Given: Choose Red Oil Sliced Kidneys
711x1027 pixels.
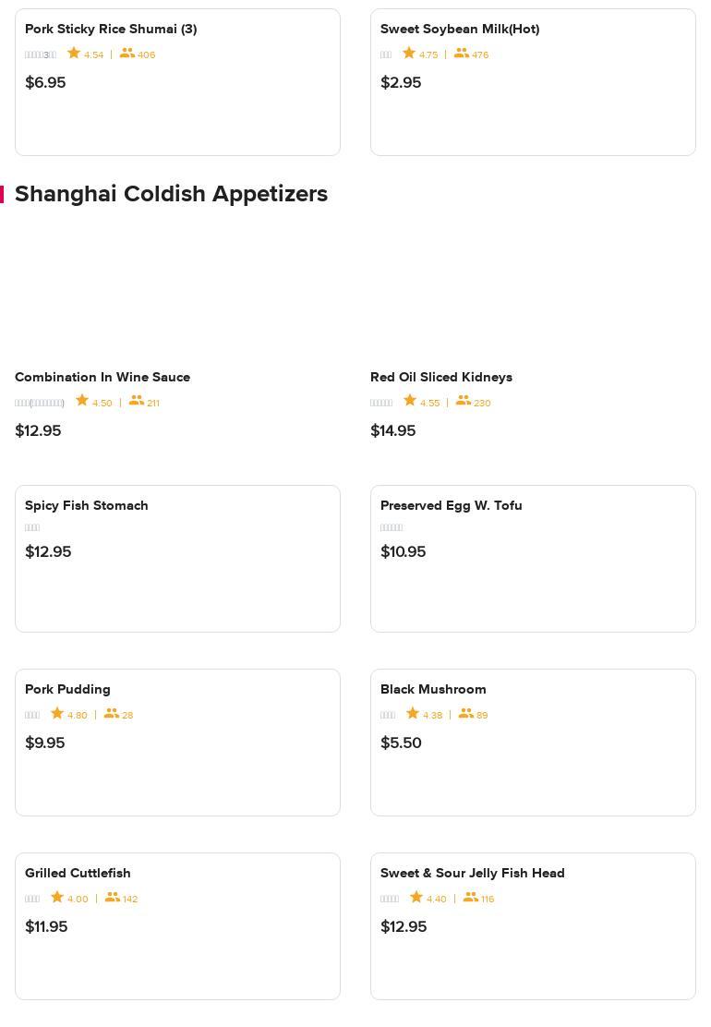Looking at the screenshot, I should point(441,377).
